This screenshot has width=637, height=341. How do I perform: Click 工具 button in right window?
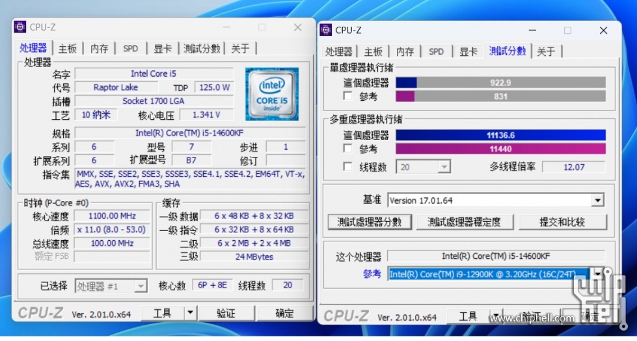[468, 316]
